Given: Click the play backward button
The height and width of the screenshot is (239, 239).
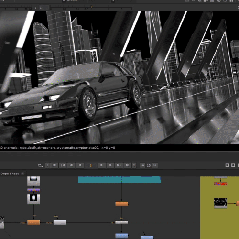Looking at the screenshot, I should click(80, 165).
